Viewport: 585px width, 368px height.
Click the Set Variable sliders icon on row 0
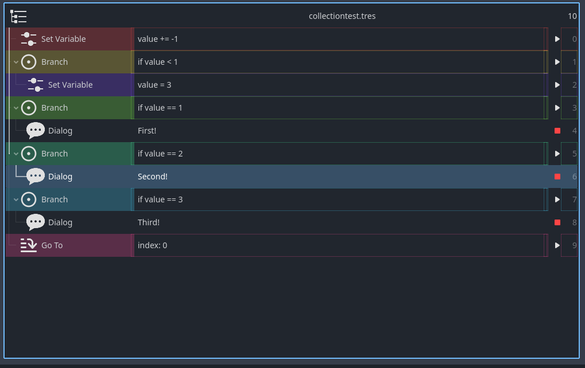[28, 38]
